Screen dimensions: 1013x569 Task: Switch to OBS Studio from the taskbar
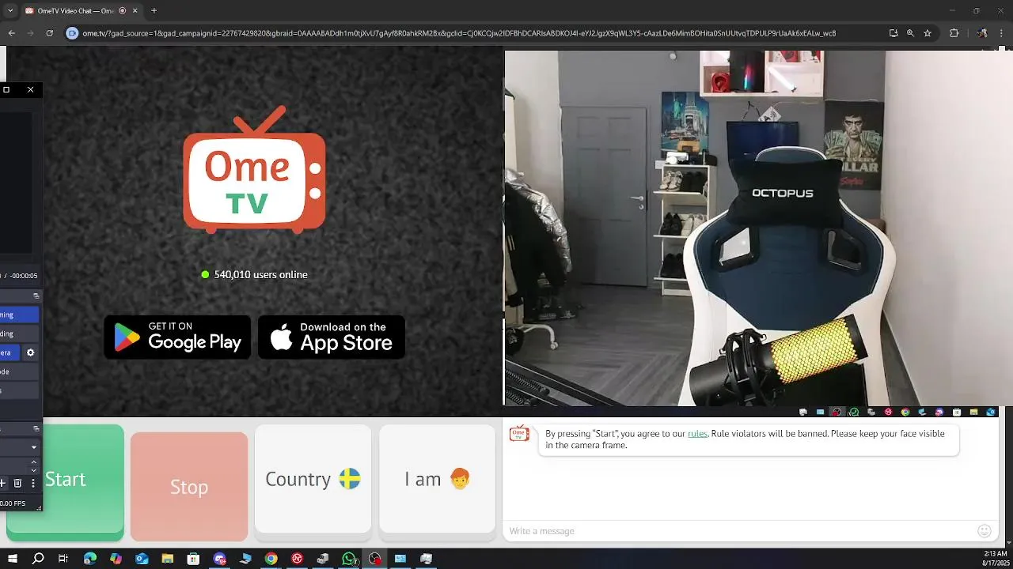click(x=375, y=559)
